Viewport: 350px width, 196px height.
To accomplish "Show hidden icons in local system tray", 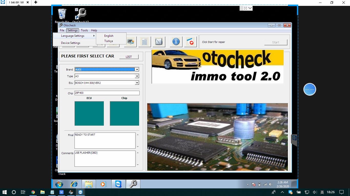I will pyautogui.click(x=282, y=192).
